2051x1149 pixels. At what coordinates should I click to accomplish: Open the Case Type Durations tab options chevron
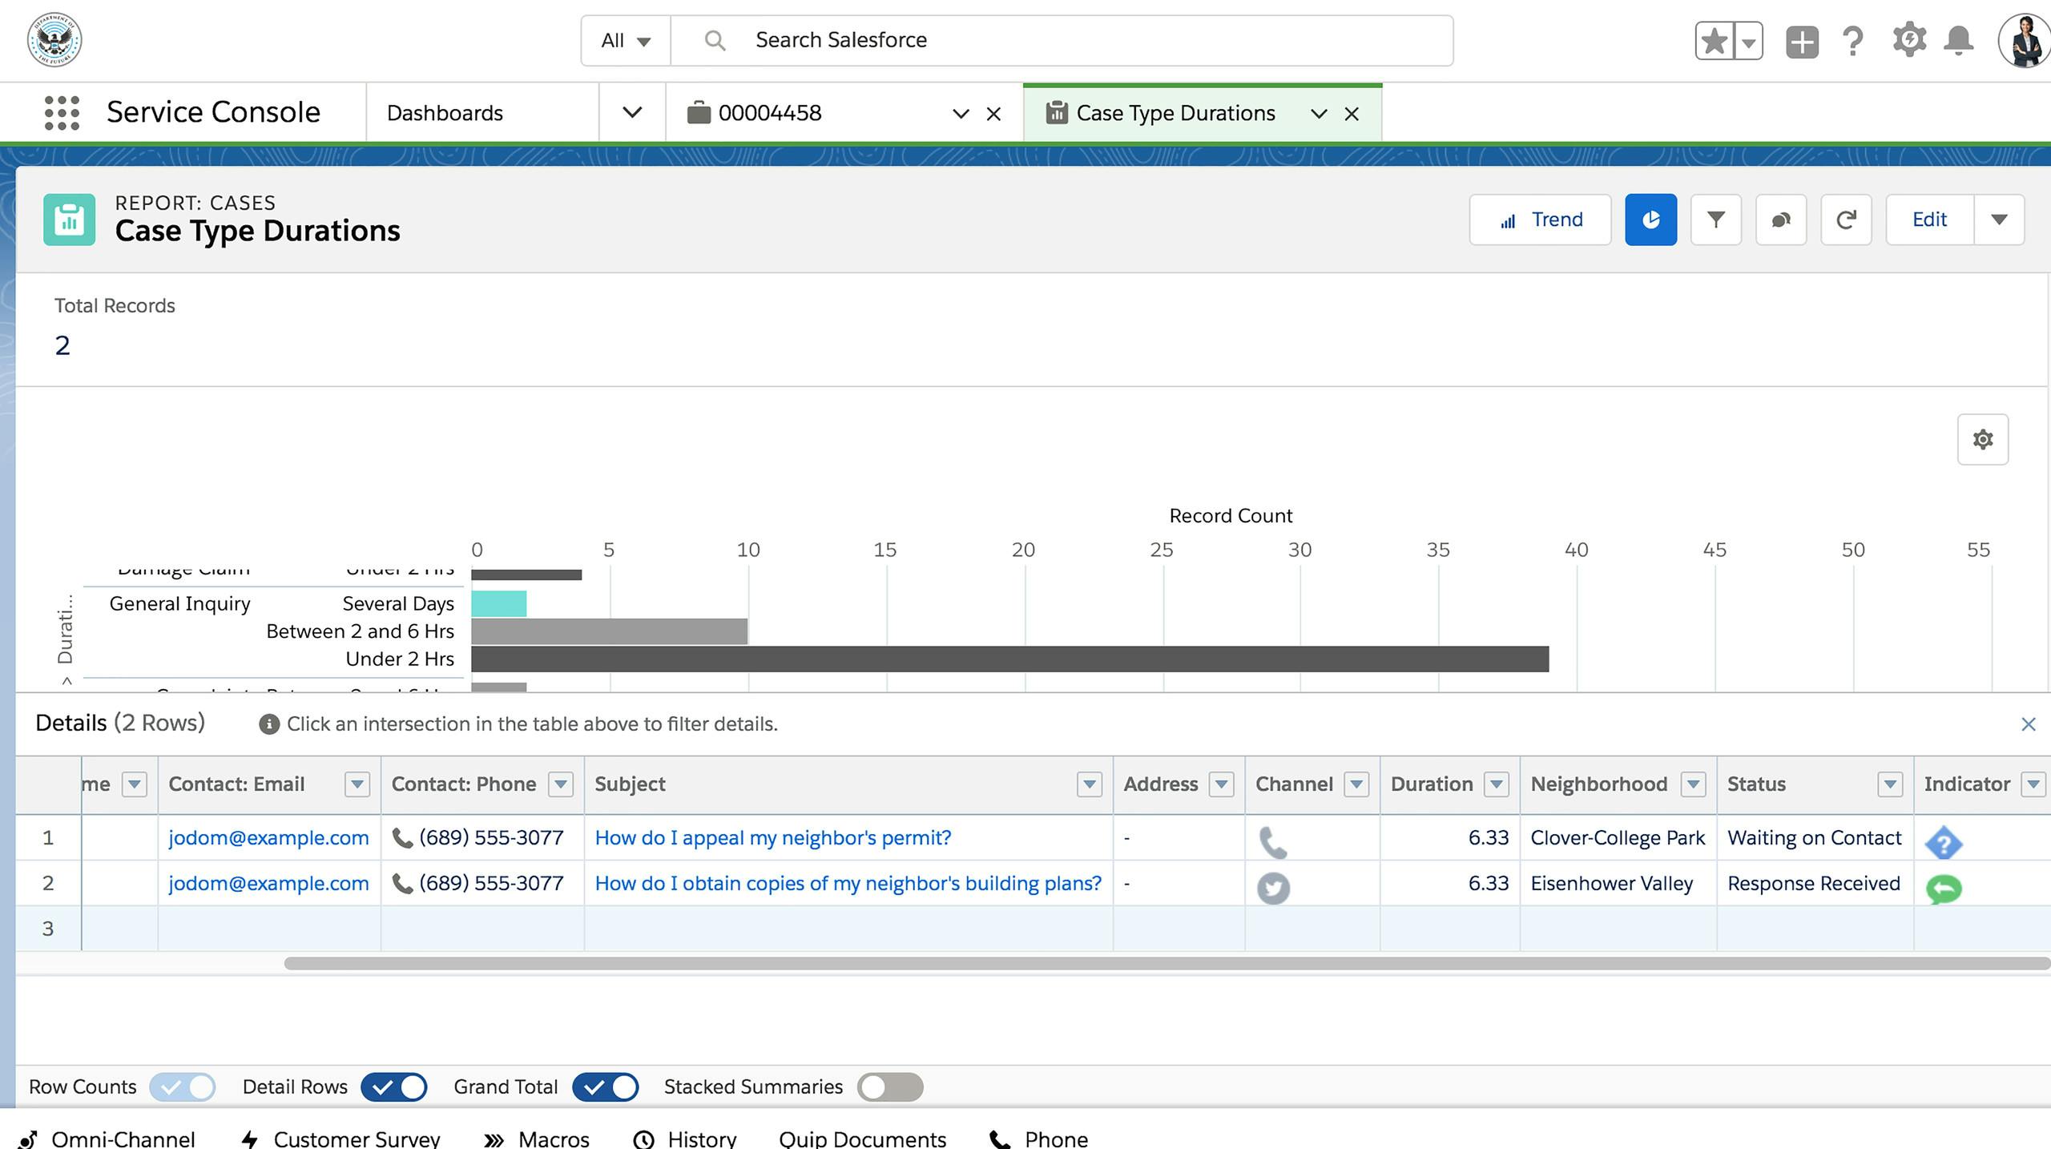click(x=1318, y=114)
